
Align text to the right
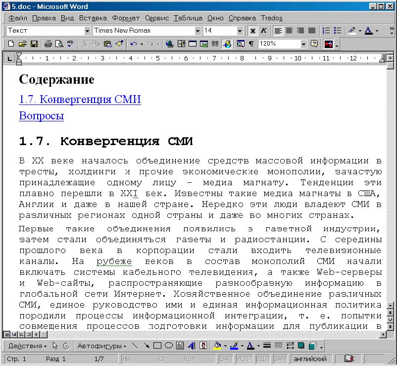coord(300,31)
